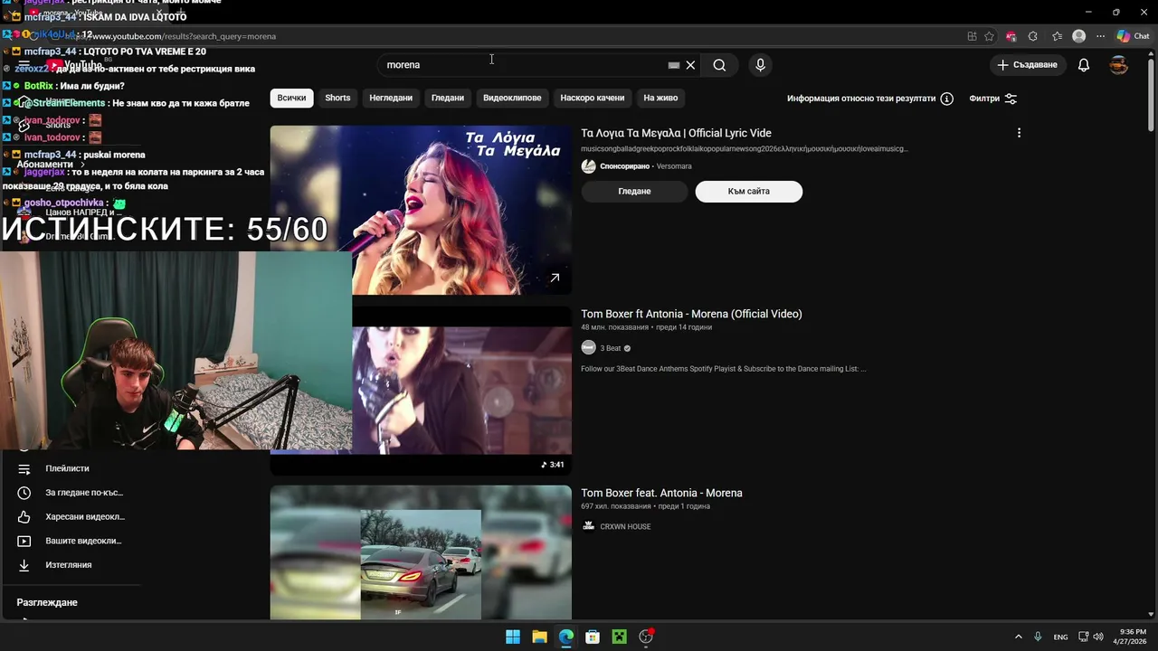Open the Tom Boxer ft Antonia - Morena (Official Video) title

[691, 314]
